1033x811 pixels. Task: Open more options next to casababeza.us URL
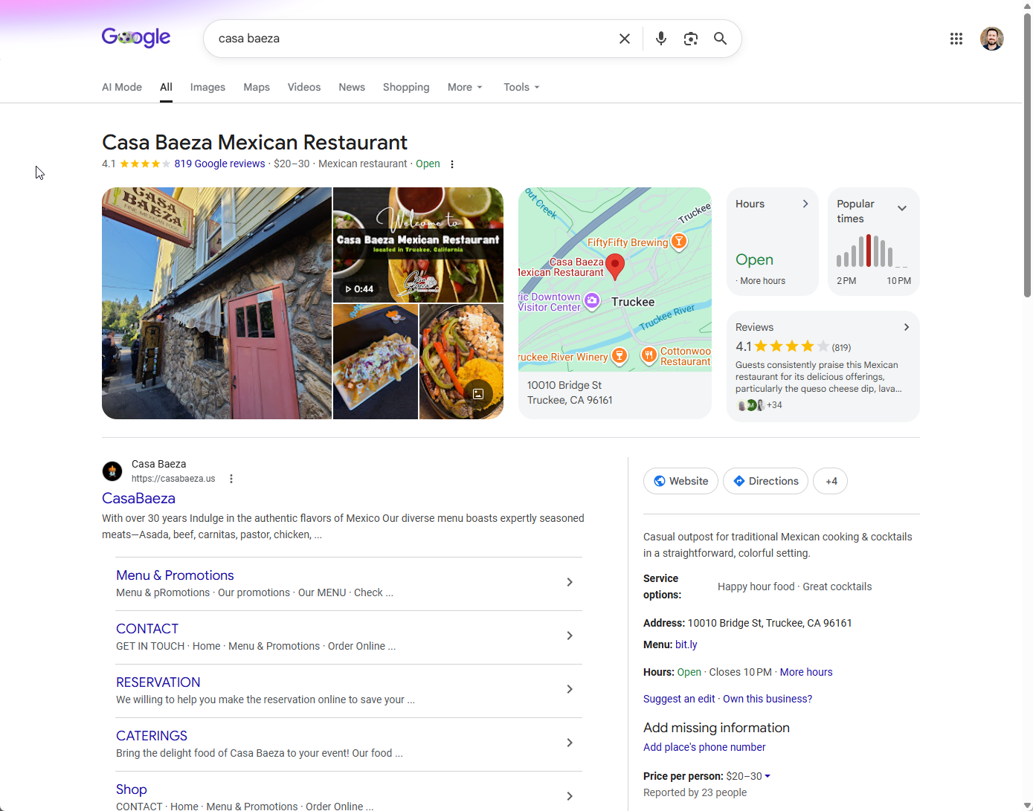coord(231,479)
